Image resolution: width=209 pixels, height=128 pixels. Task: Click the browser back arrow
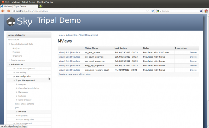(x=3, y=11)
